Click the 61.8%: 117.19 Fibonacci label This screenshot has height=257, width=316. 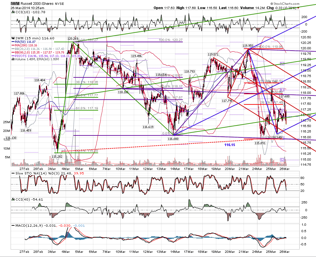pyautogui.click(x=87, y=108)
